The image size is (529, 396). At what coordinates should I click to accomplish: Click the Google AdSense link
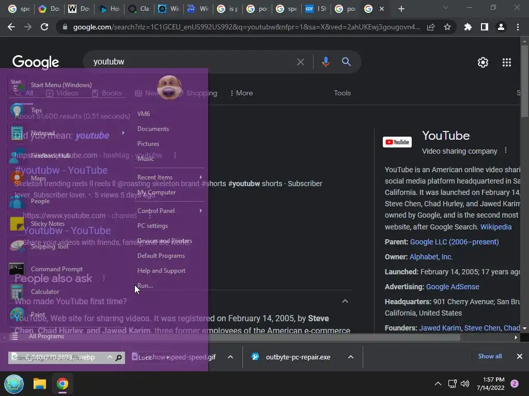(x=453, y=287)
